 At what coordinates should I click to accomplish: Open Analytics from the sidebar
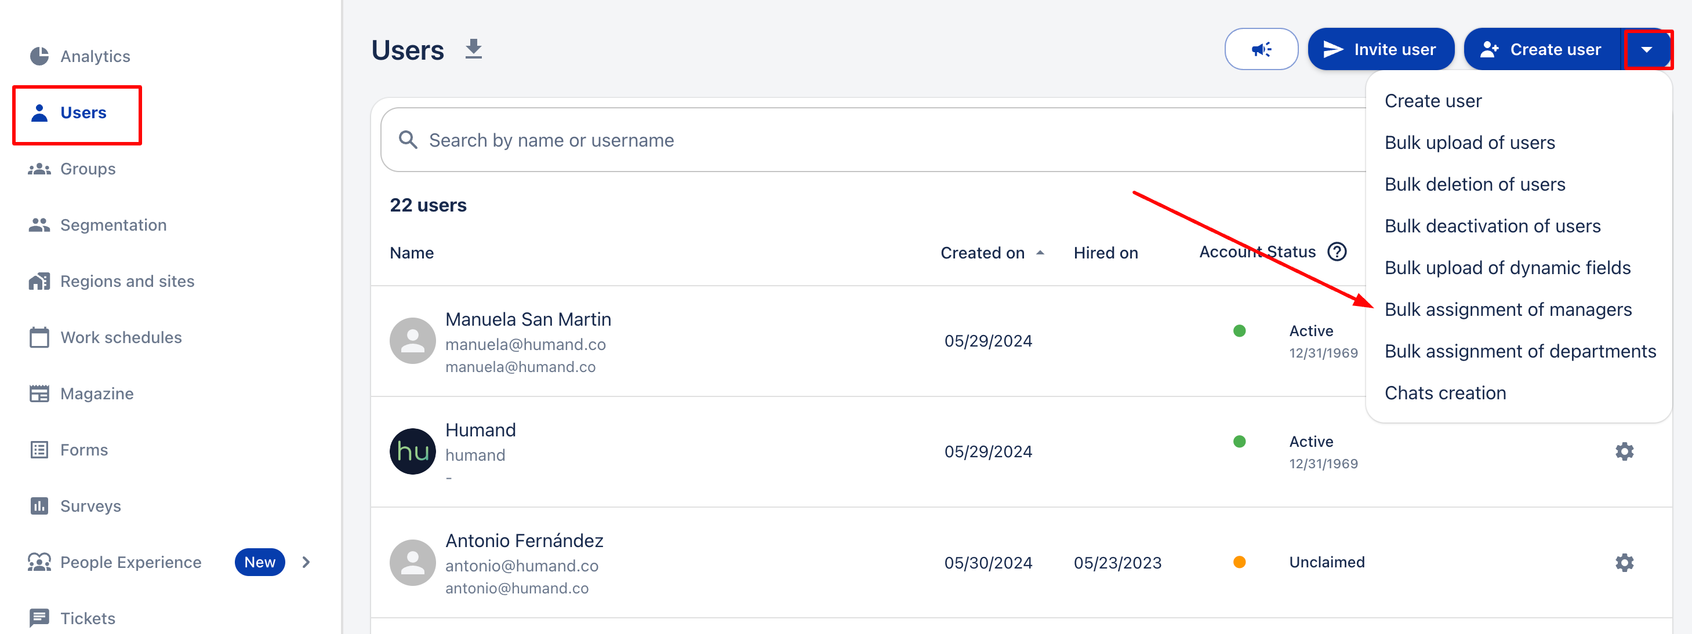tap(95, 56)
